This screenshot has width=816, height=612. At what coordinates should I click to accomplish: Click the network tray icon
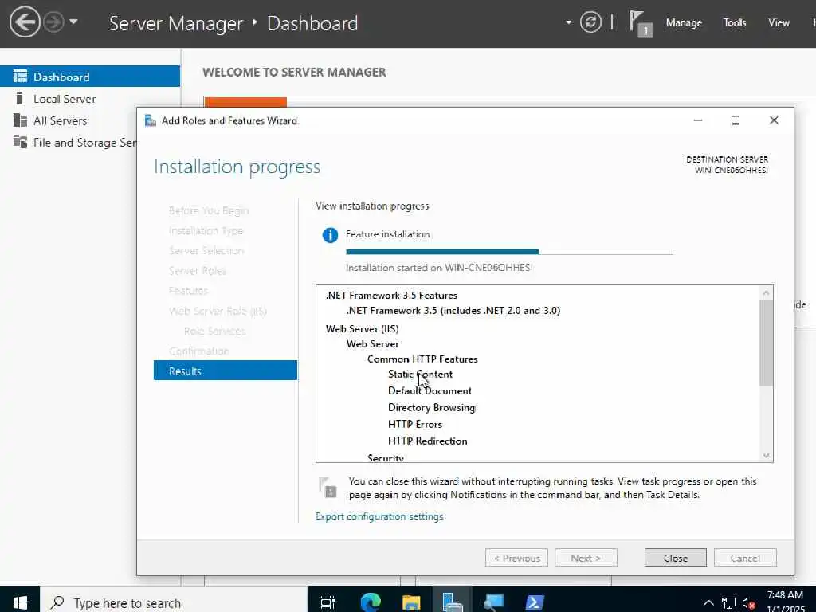click(728, 602)
